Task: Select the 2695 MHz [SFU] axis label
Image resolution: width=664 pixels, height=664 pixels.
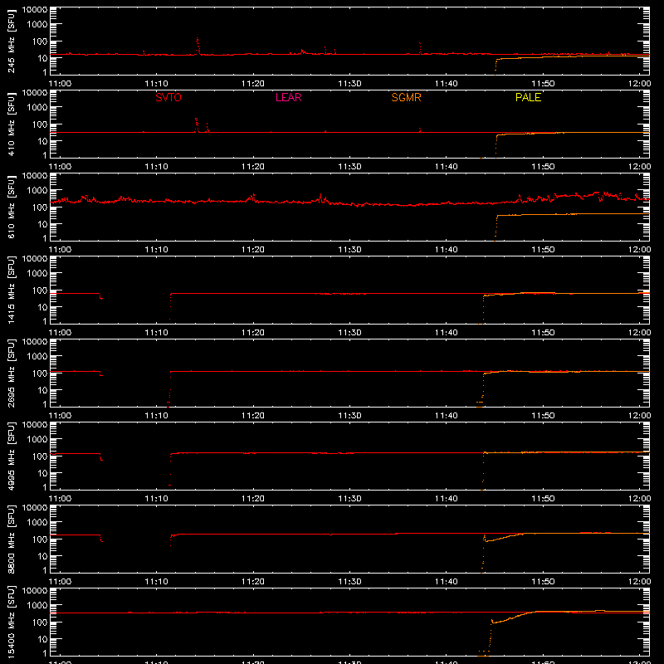Action: pos(12,373)
